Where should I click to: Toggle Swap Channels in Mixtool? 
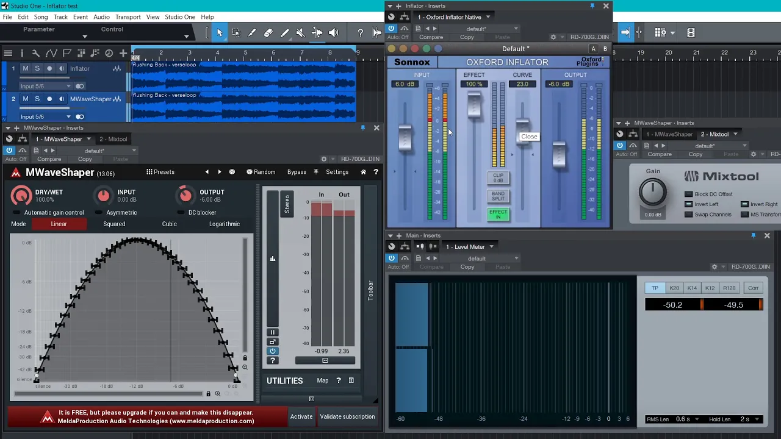point(688,215)
